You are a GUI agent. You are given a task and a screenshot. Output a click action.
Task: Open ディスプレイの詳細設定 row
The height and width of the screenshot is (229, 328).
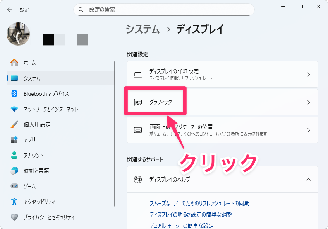click(222, 75)
